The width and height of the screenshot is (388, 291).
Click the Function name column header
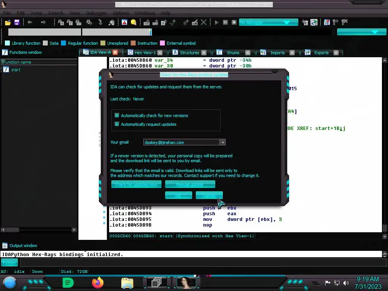click(x=39, y=62)
